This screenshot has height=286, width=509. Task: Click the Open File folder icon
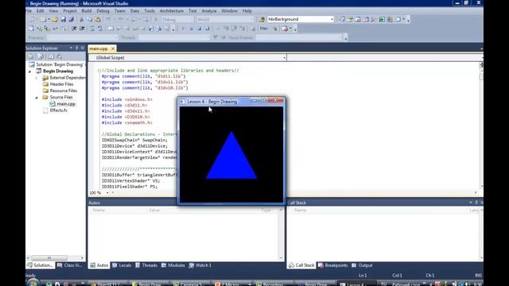pyautogui.click(x=55, y=19)
